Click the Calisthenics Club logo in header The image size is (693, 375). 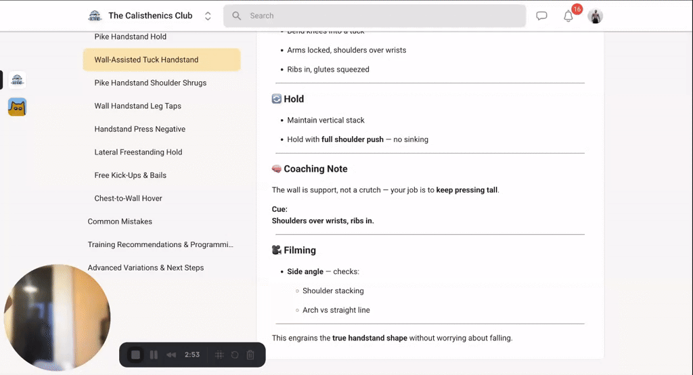[x=95, y=16]
